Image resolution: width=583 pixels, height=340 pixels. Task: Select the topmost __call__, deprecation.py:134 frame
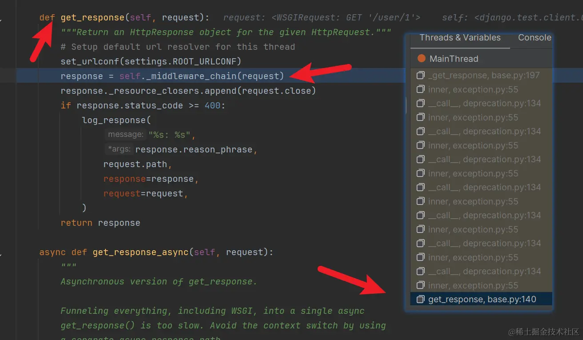click(481, 104)
